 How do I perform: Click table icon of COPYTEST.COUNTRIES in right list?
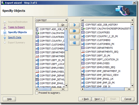coord(83,32)
